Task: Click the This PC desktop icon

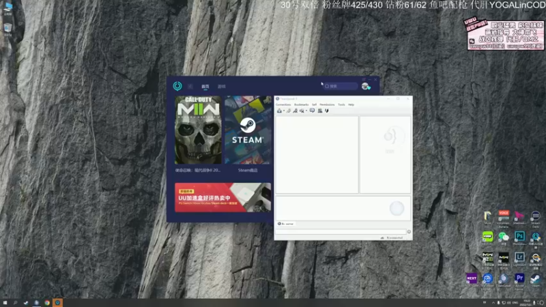Action: click(8, 8)
